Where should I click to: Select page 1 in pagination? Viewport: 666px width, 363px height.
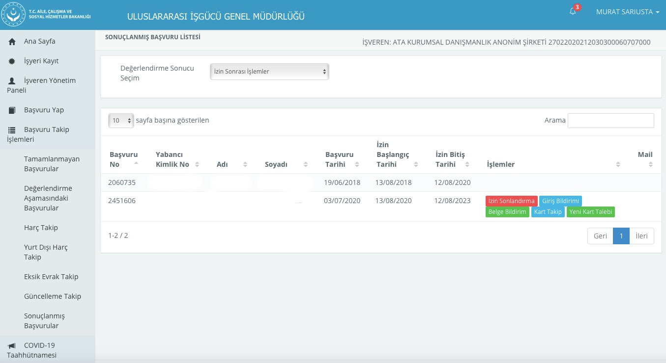tap(621, 236)
